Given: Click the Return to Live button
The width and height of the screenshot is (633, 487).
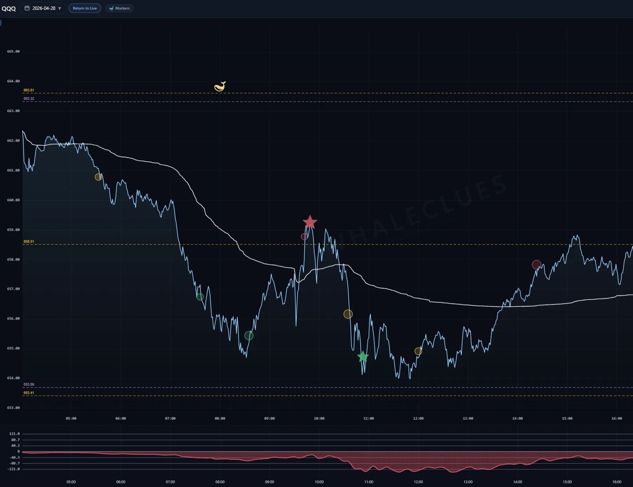Looking at the screenshot, I should 85,8.
